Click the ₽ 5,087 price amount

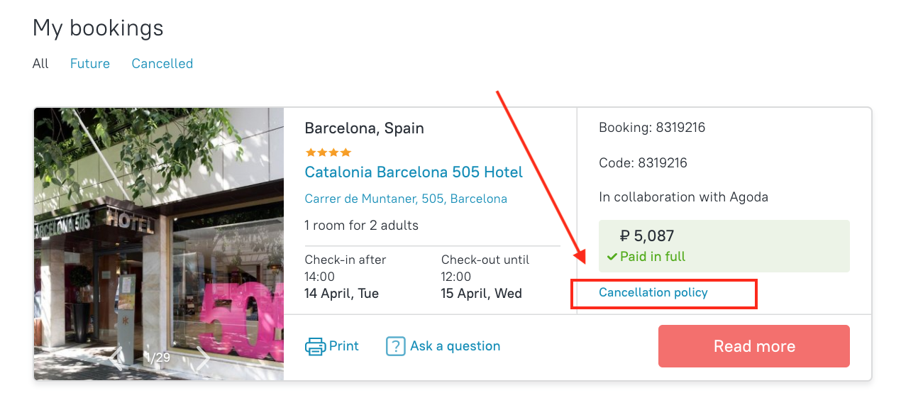647,236
